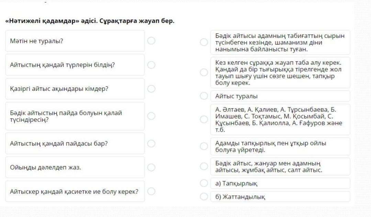Screen dimensions: 371x217
Task: Click the «Қазіргі айтыс ақындары кімдер?» question box
Action: click(75, 89)
